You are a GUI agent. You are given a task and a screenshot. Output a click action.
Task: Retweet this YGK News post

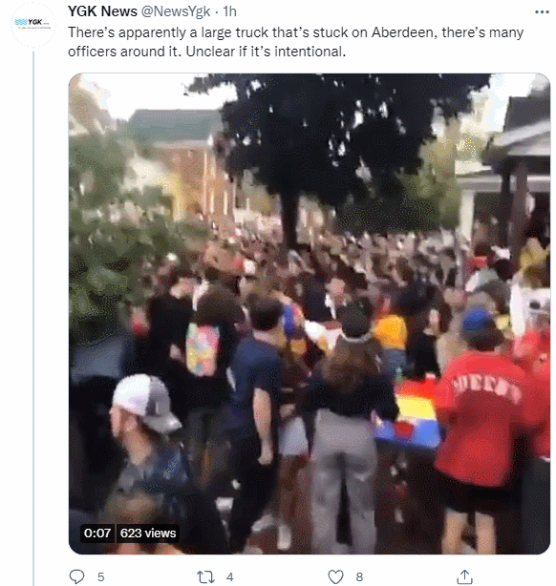(x=205, y=576)
